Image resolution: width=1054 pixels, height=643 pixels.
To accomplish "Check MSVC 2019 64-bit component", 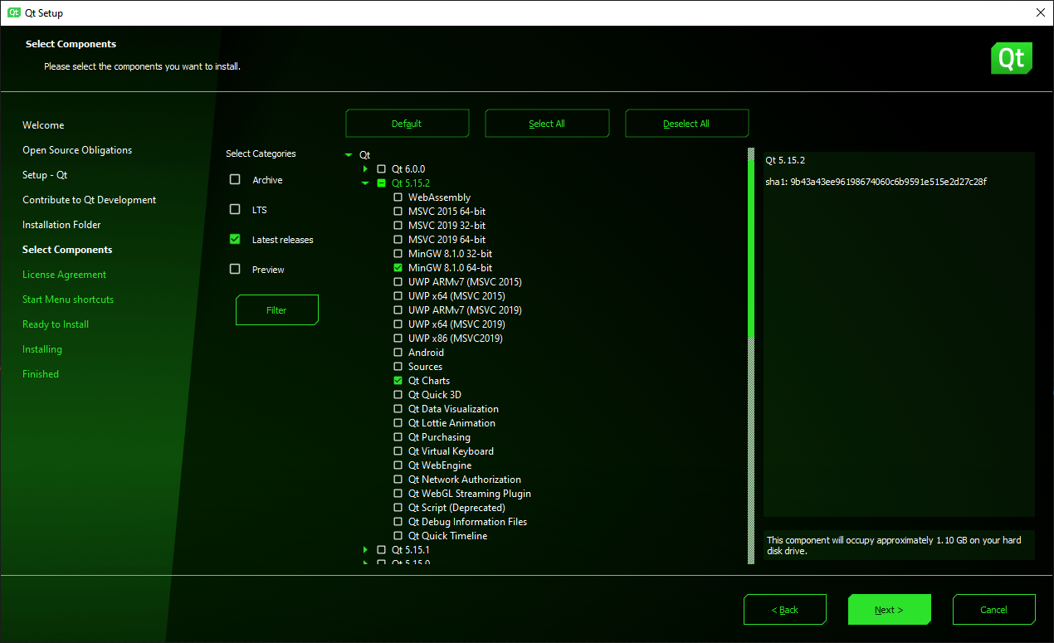I will click(398, 240).
